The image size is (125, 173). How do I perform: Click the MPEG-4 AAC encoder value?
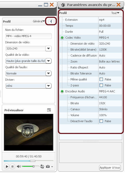tap(107, 91)
